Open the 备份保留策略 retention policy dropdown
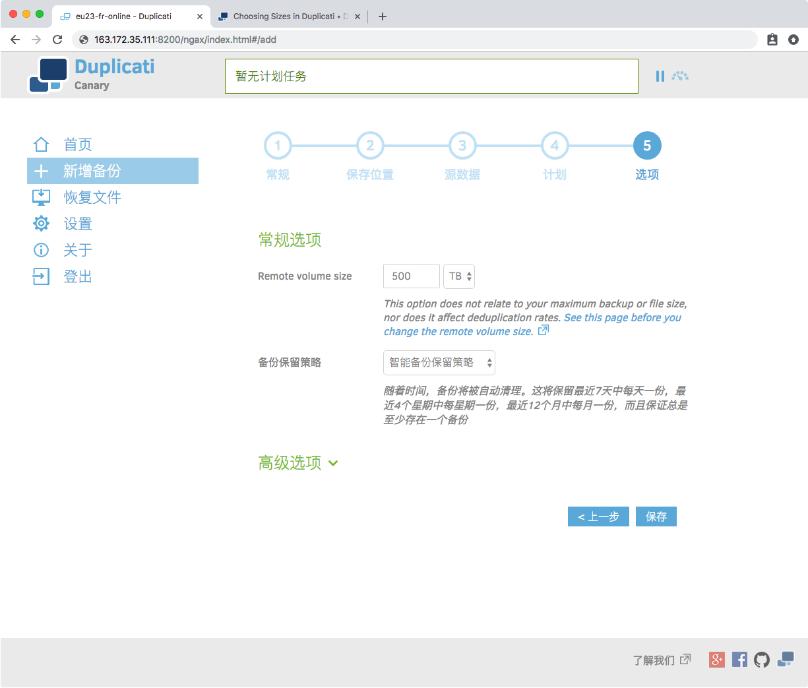This screenshot has width=808, height=688. click(x=439, y=363)
